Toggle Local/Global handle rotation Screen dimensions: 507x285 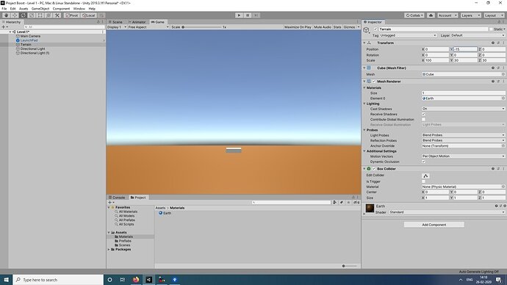pyautogui.click(x=88, y=15)
